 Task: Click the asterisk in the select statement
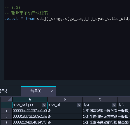click(x=22, y=18)
